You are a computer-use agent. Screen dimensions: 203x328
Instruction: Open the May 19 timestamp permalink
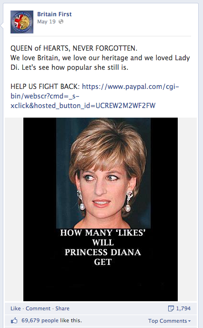click(x=47, y=22)
